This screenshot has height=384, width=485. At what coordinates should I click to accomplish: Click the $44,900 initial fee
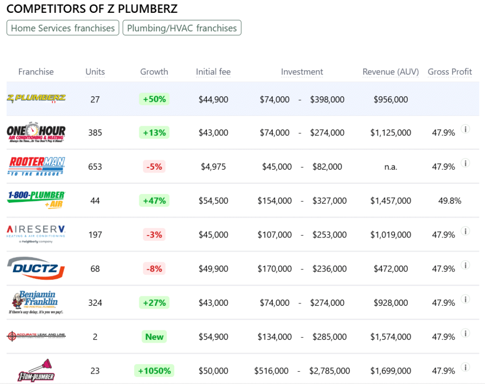point(213,100)
